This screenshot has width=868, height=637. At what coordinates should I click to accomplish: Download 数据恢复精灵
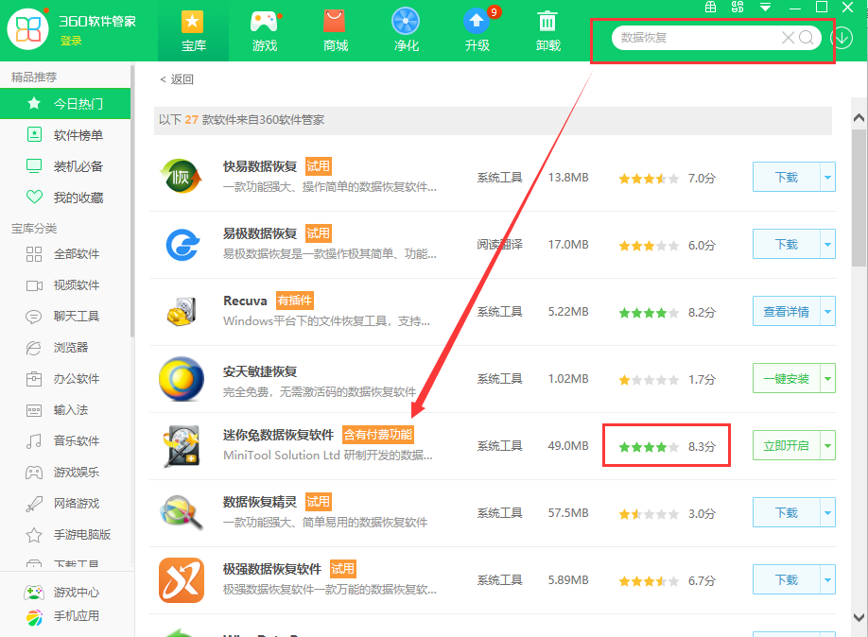786,513
